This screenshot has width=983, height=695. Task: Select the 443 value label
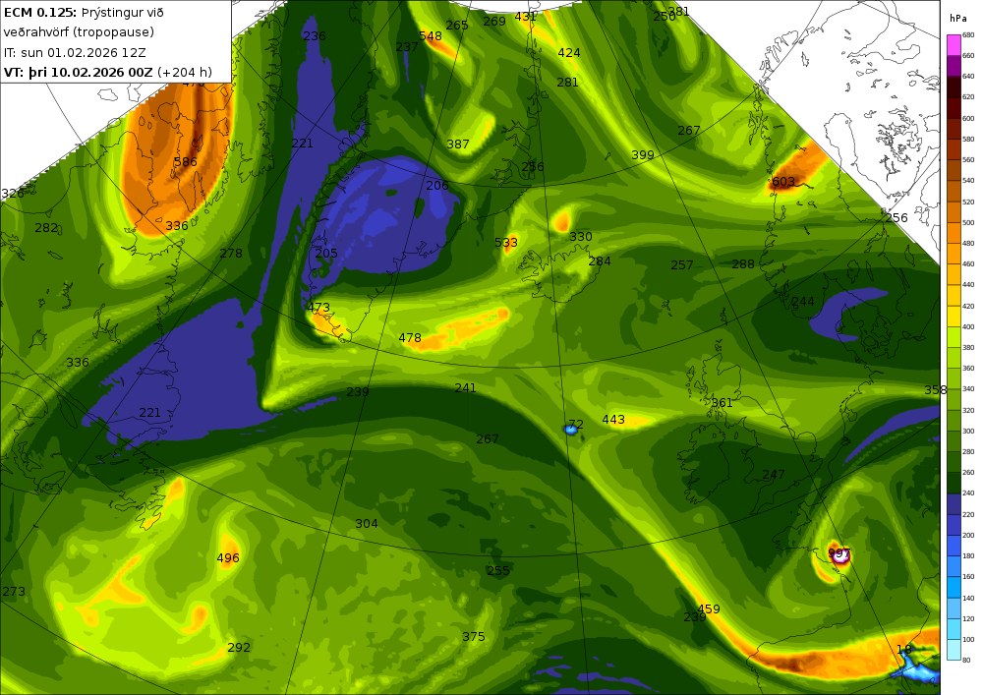coord(613,419)
